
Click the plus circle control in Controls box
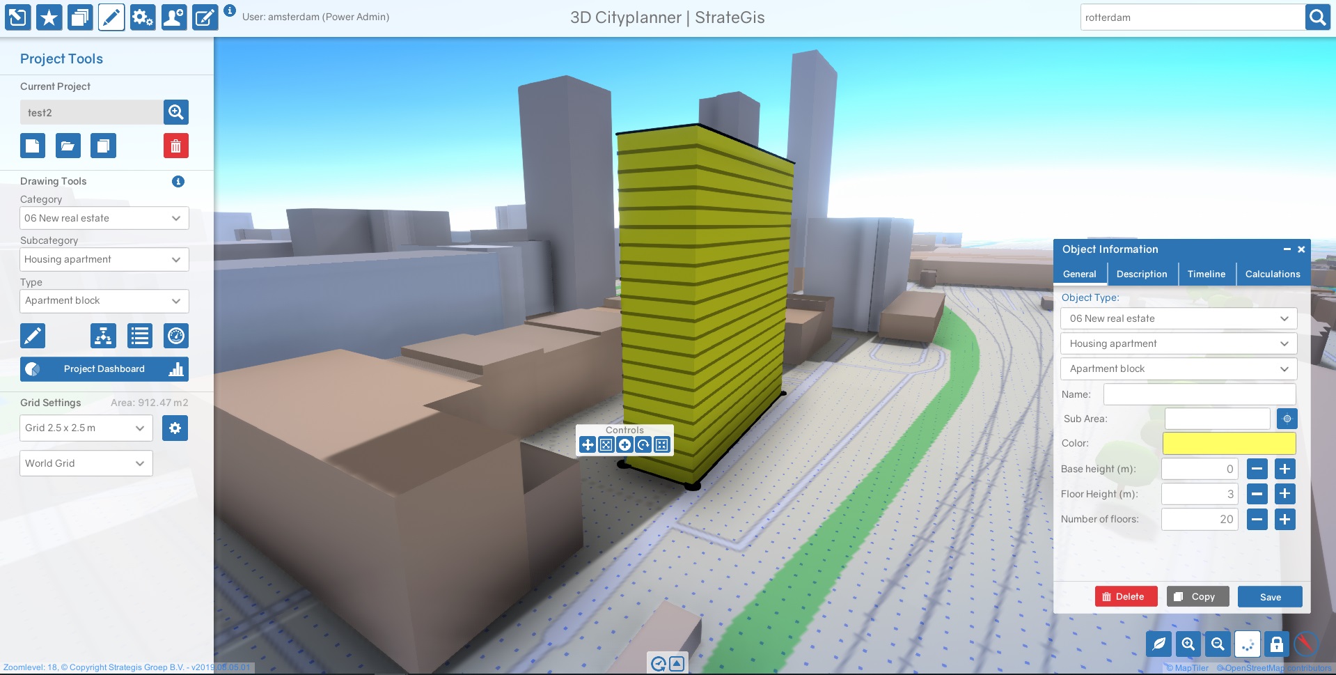[625, 444]
